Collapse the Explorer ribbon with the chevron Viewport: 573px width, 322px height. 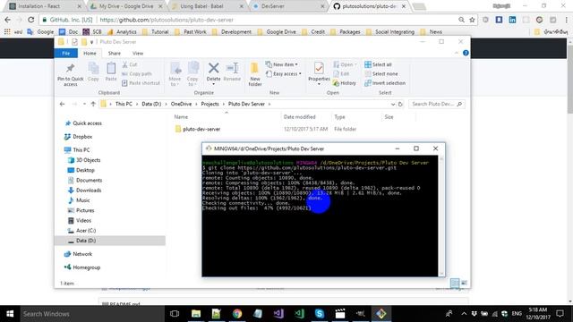(x=457, y=53)
